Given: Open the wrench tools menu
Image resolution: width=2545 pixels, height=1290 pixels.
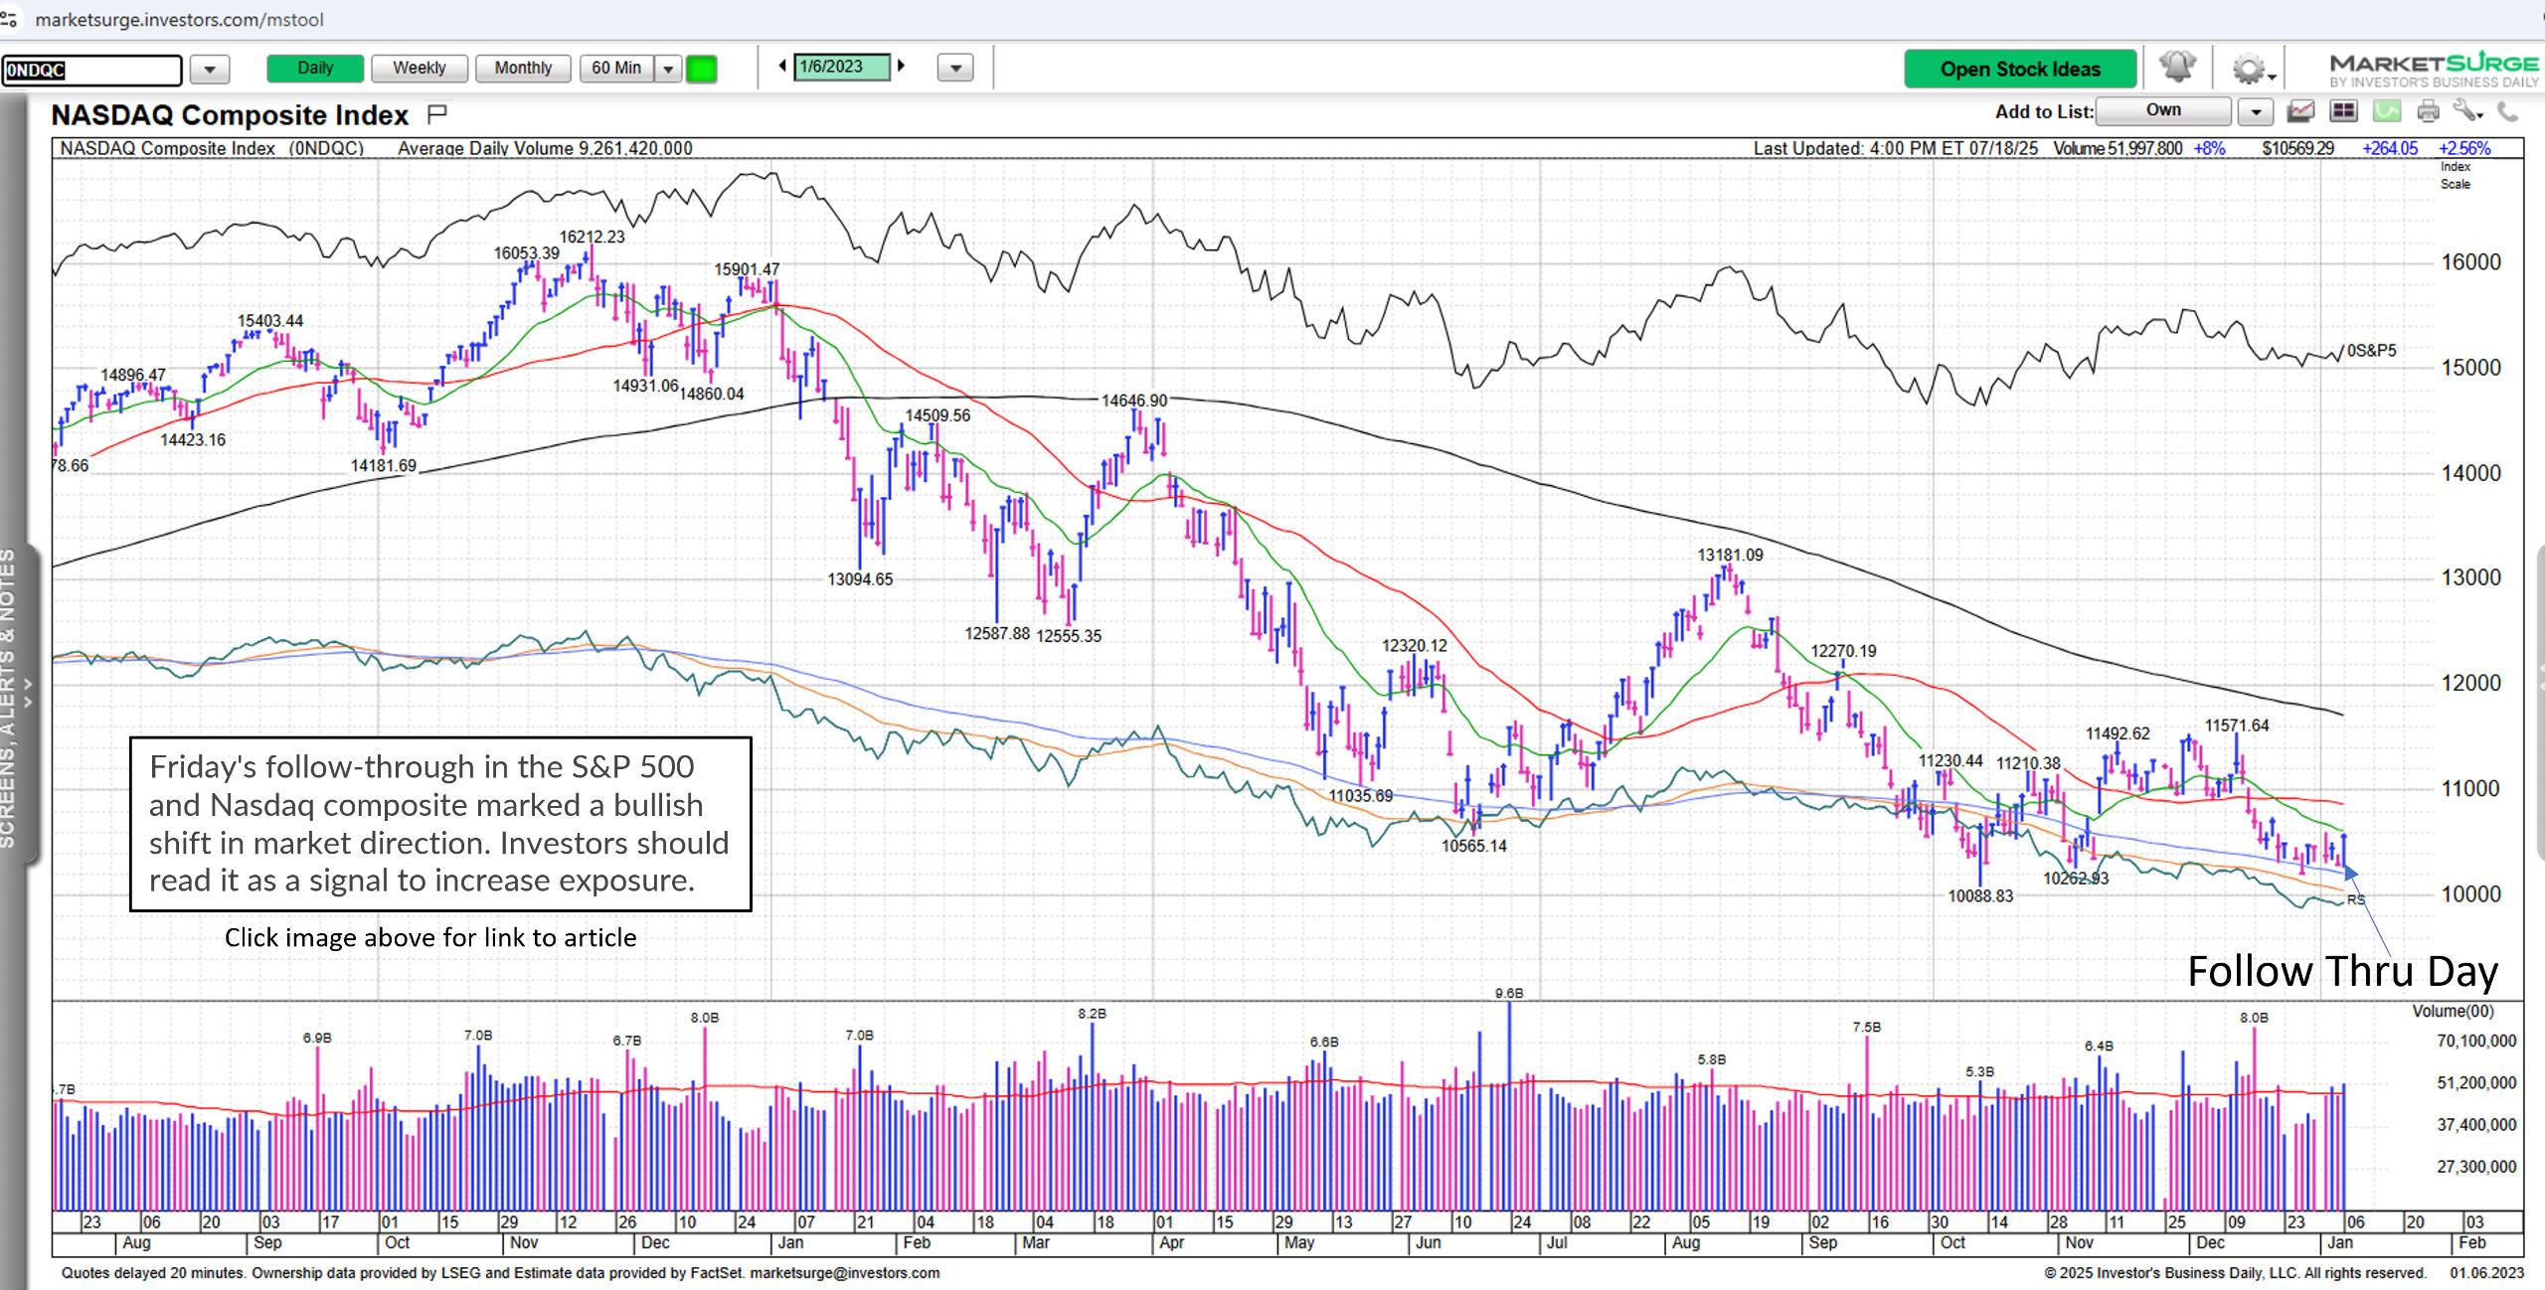Looking at the screenshot, I should tap(2466, 111).
